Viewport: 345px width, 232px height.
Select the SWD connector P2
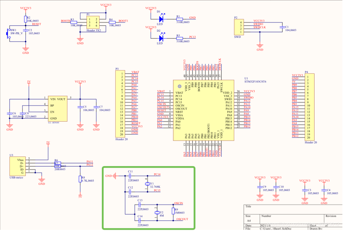[238, 27]
